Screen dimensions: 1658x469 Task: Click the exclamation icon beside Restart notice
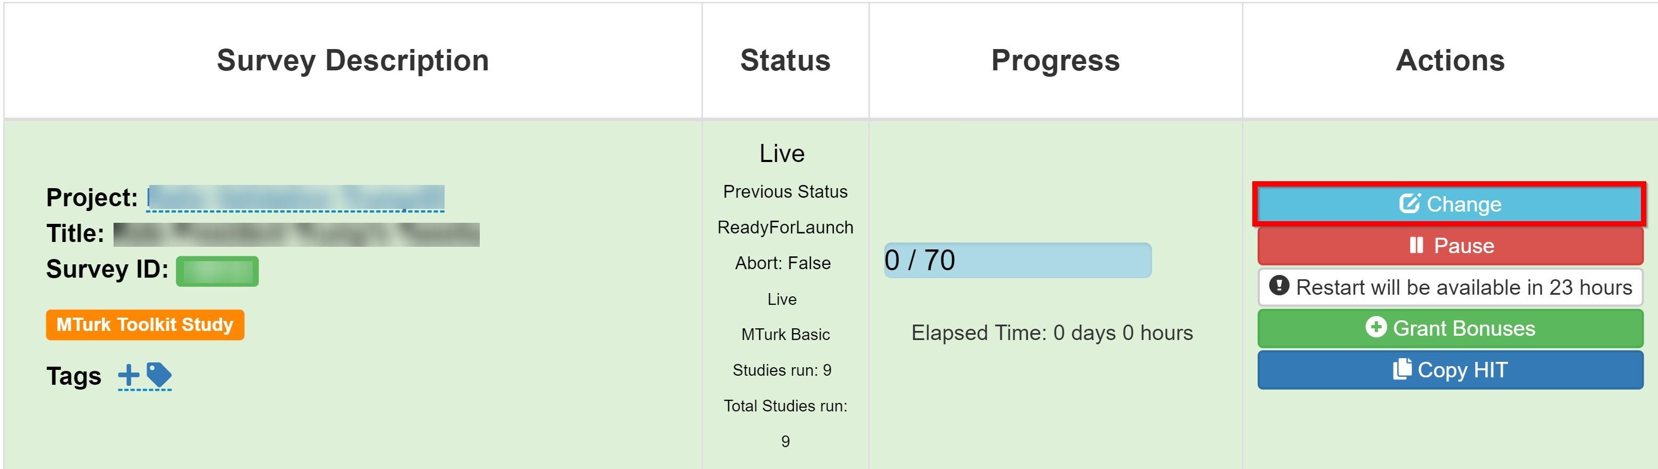tap(1279, 285)
